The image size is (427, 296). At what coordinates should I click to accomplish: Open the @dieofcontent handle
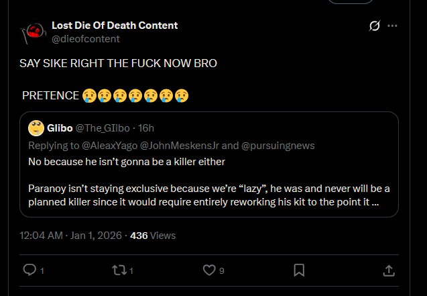[x=86, y=39]
